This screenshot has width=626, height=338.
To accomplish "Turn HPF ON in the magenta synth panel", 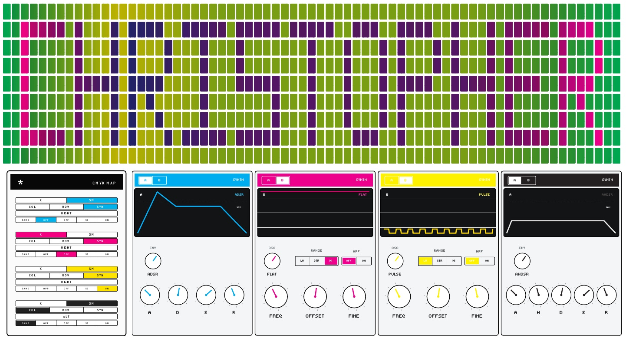I will [364, 261].
